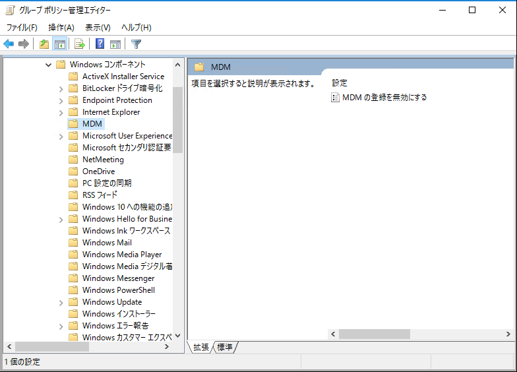Click tree pane scroll left arrow
517x372 pixels.
click(9, 347)
